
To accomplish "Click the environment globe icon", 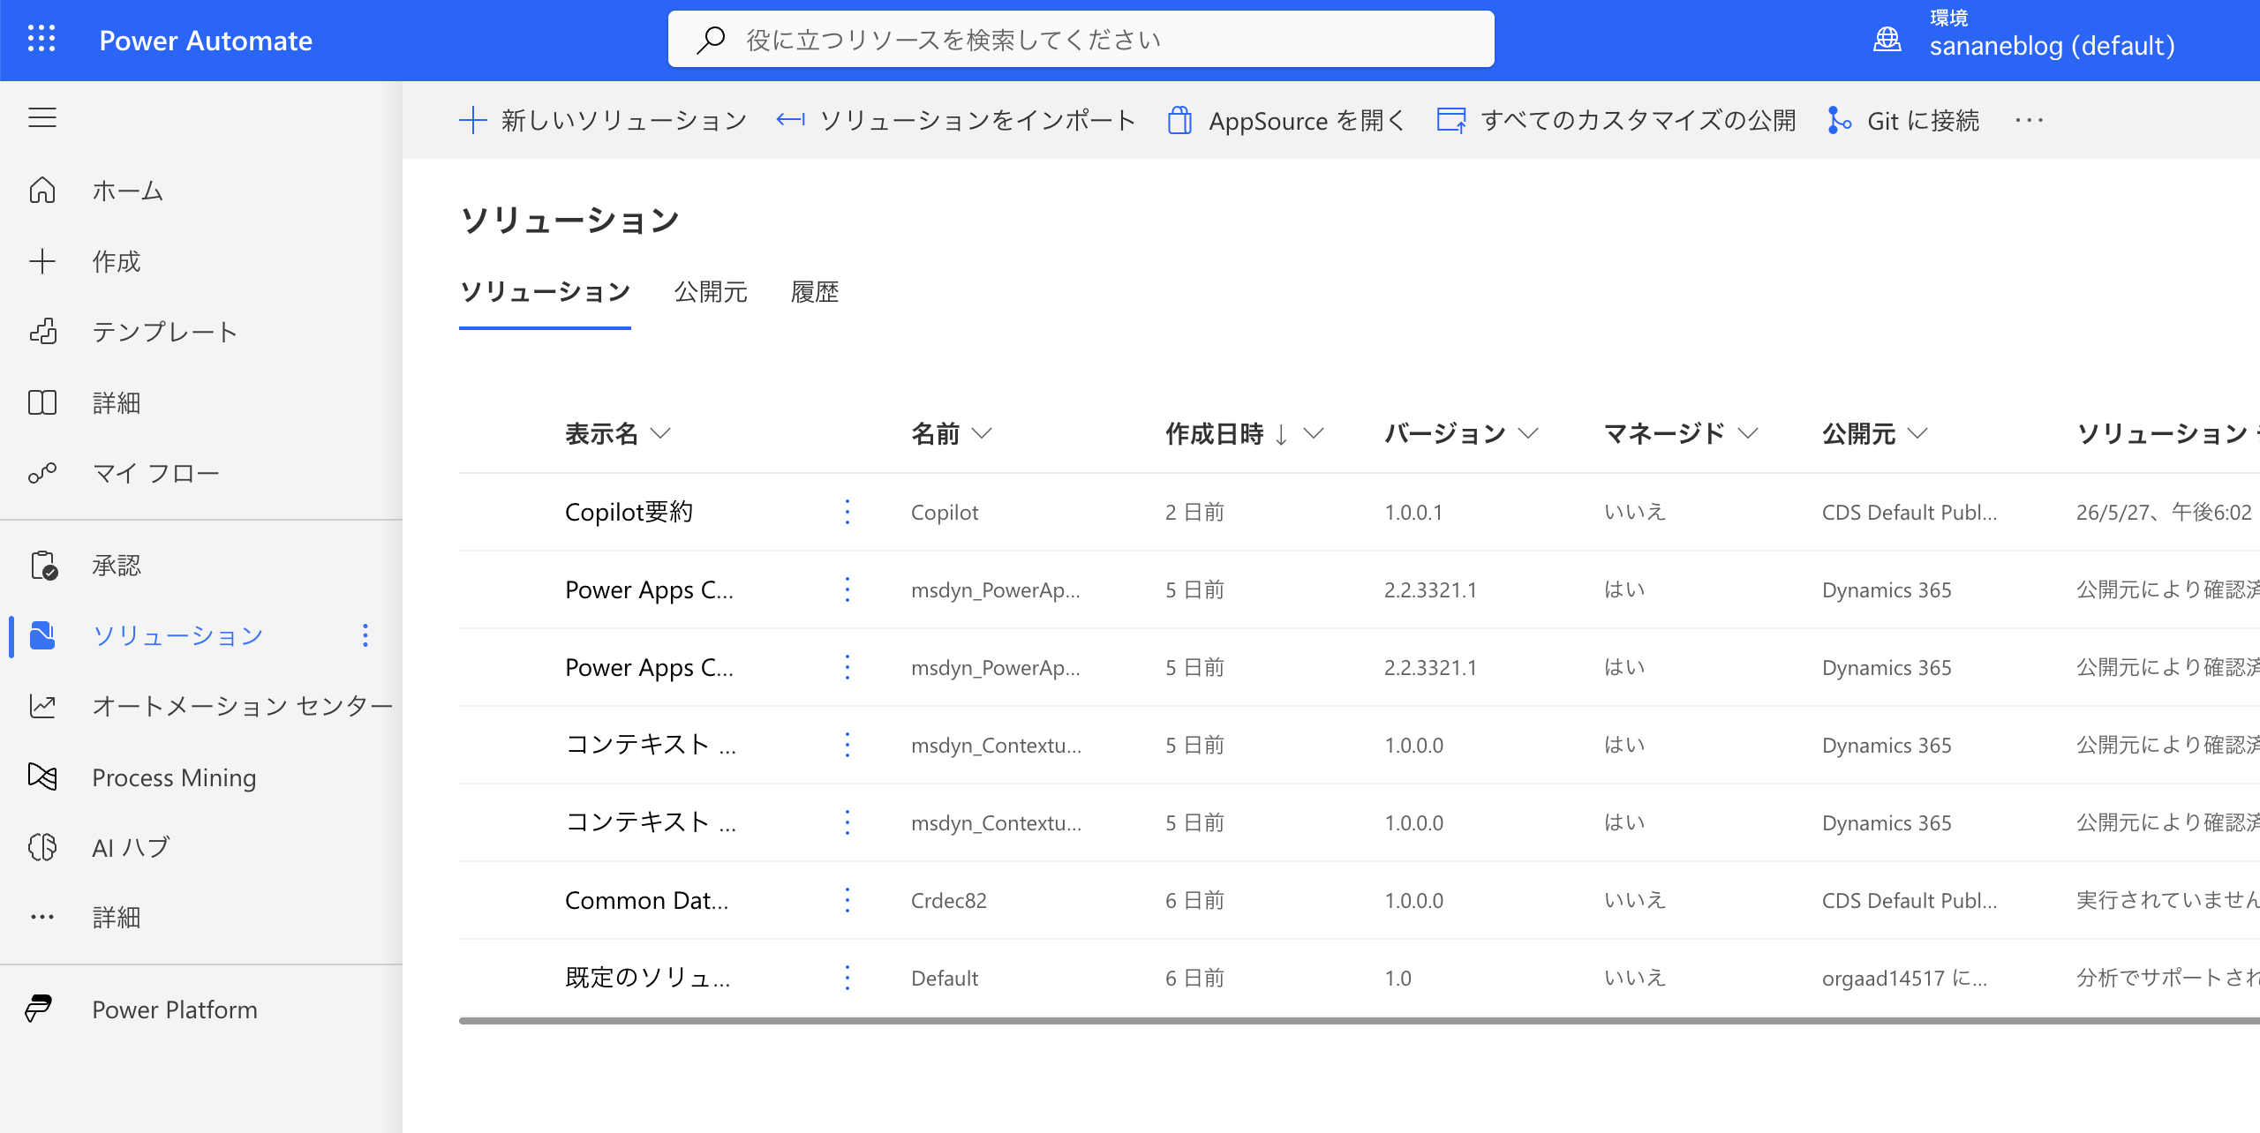I will (x=1887, y=40).
